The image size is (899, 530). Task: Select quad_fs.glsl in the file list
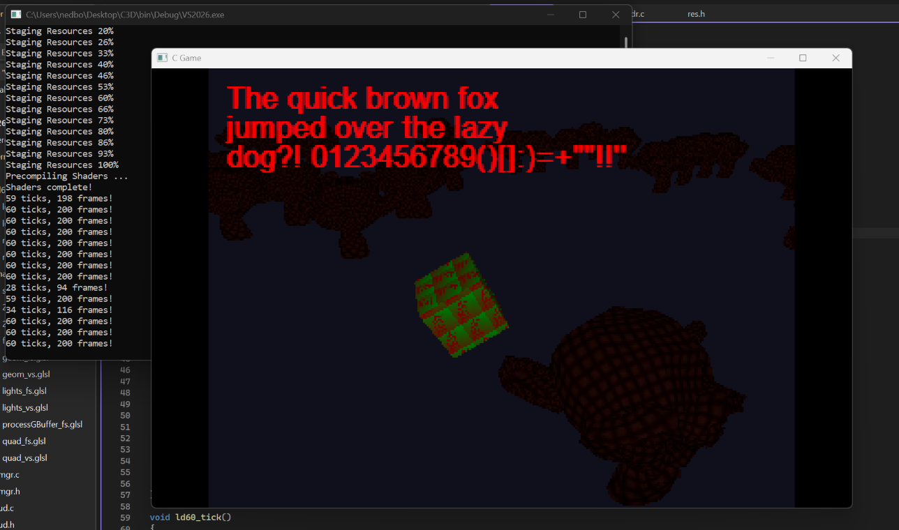point(24,441)
